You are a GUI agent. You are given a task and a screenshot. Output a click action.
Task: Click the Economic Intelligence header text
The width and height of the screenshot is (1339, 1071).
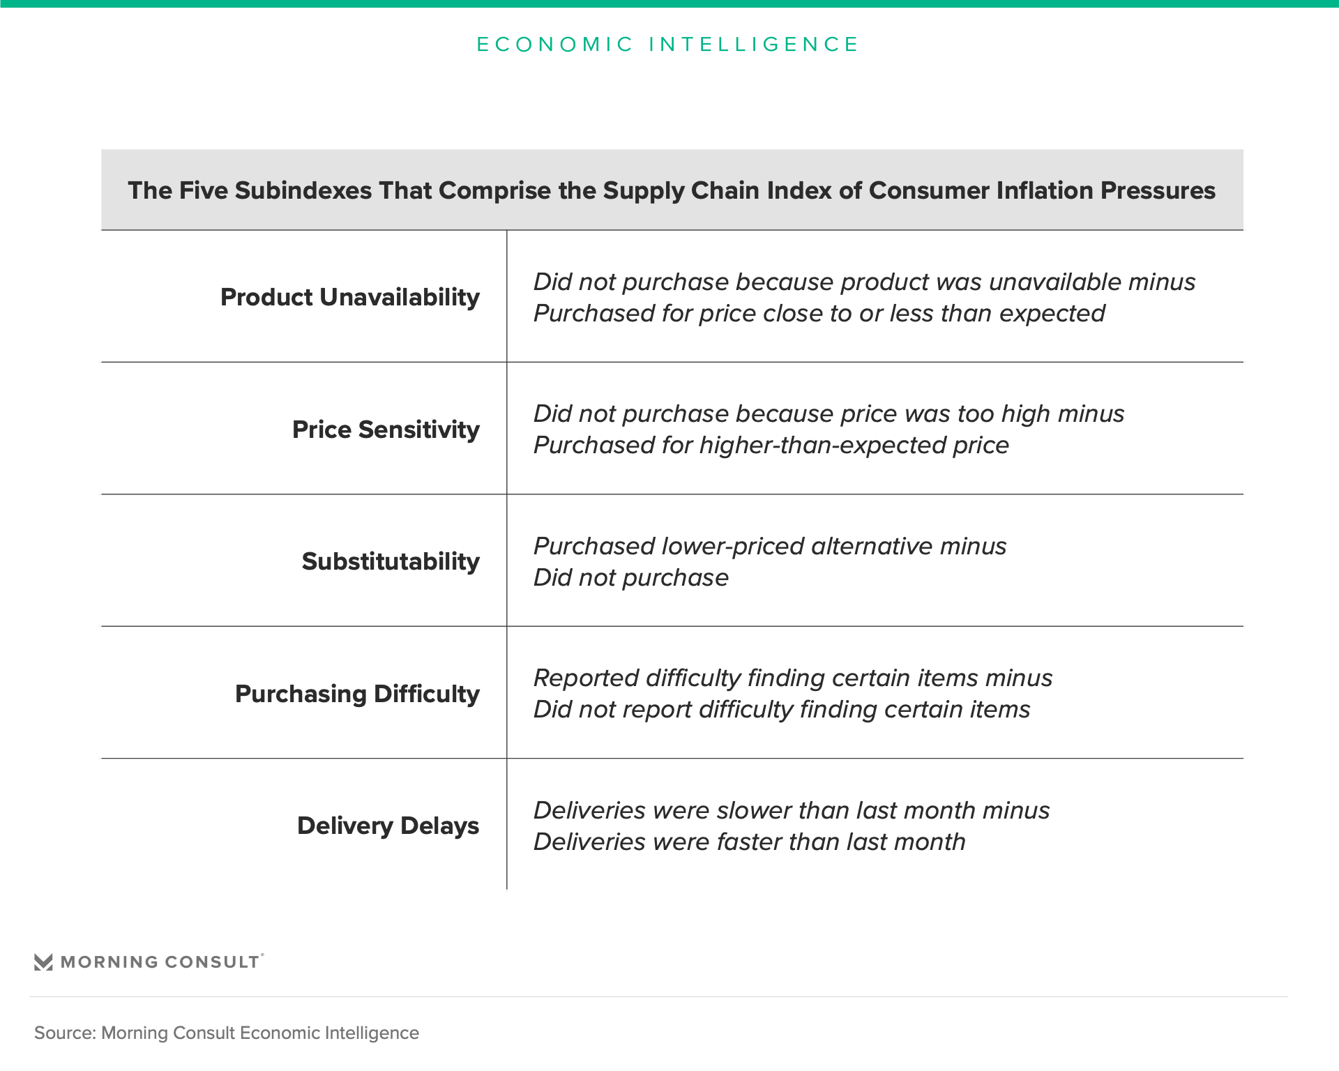(668, 45)
